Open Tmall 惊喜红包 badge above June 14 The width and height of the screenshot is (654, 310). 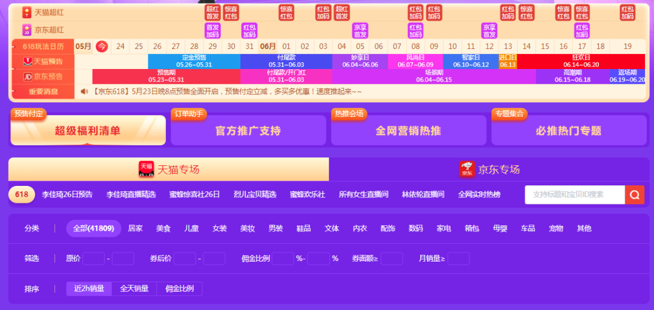(526, 13)
